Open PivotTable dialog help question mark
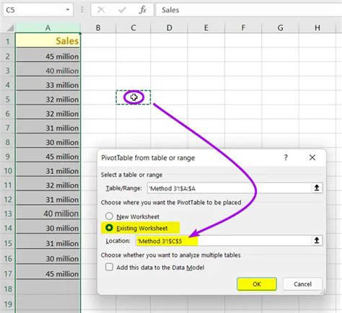Viewport: 342px width, 313px height. click(286, 157)
